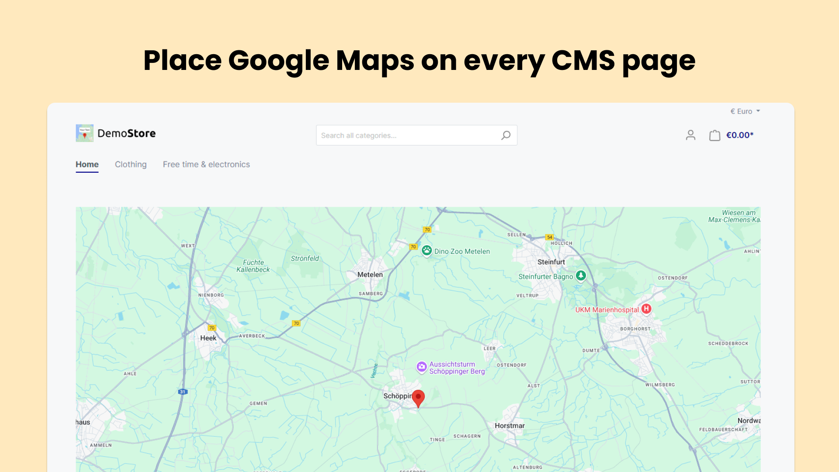Click the AMMELN label on map
Screen dimensions: 839x472
(101, 445)
